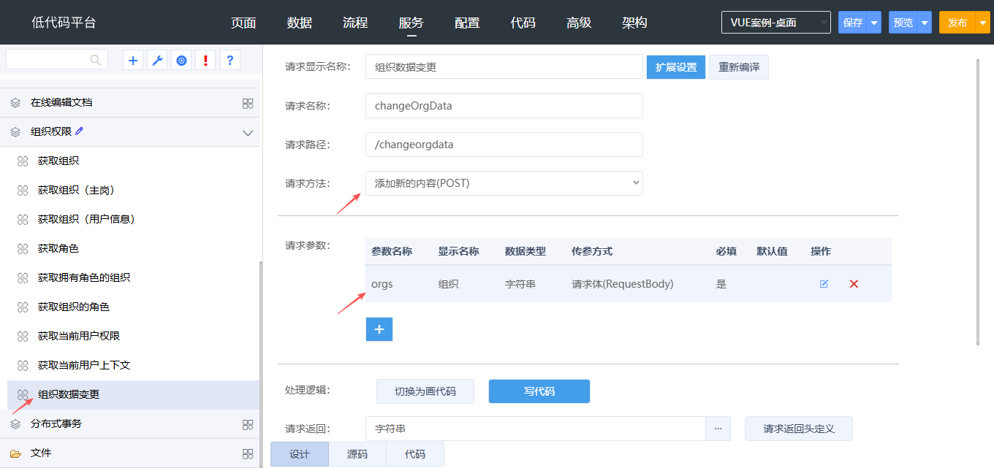Switch to the 数据 menu
This screenshot has width=994, height=468.
(300, 23)
